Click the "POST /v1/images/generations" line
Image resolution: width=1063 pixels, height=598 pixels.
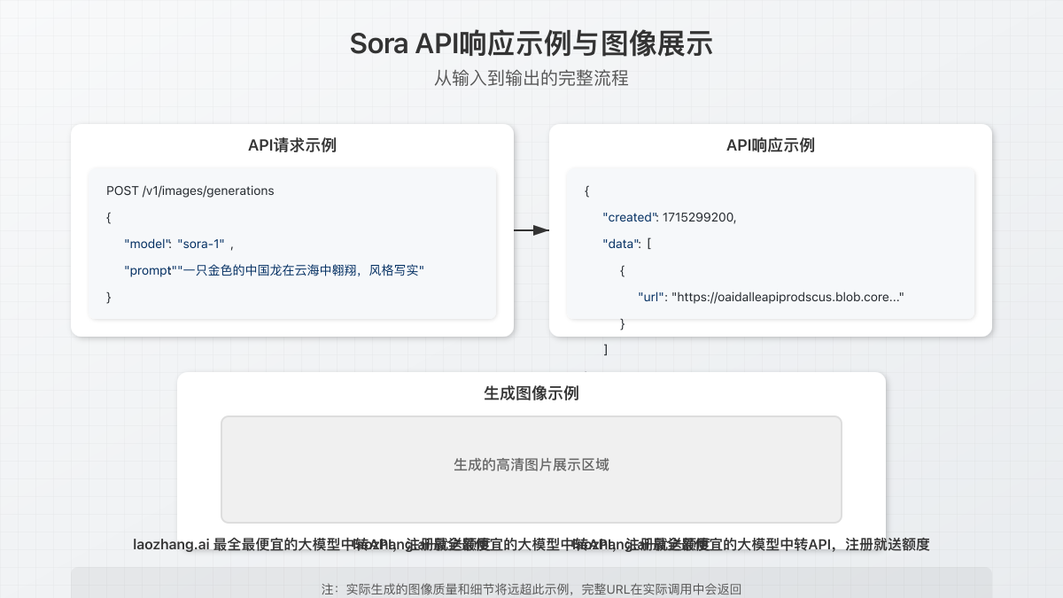190,190
